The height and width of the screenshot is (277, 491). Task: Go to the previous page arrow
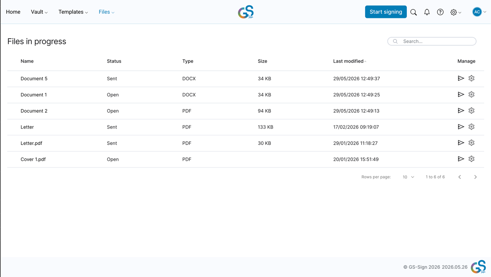coord(460,177)
